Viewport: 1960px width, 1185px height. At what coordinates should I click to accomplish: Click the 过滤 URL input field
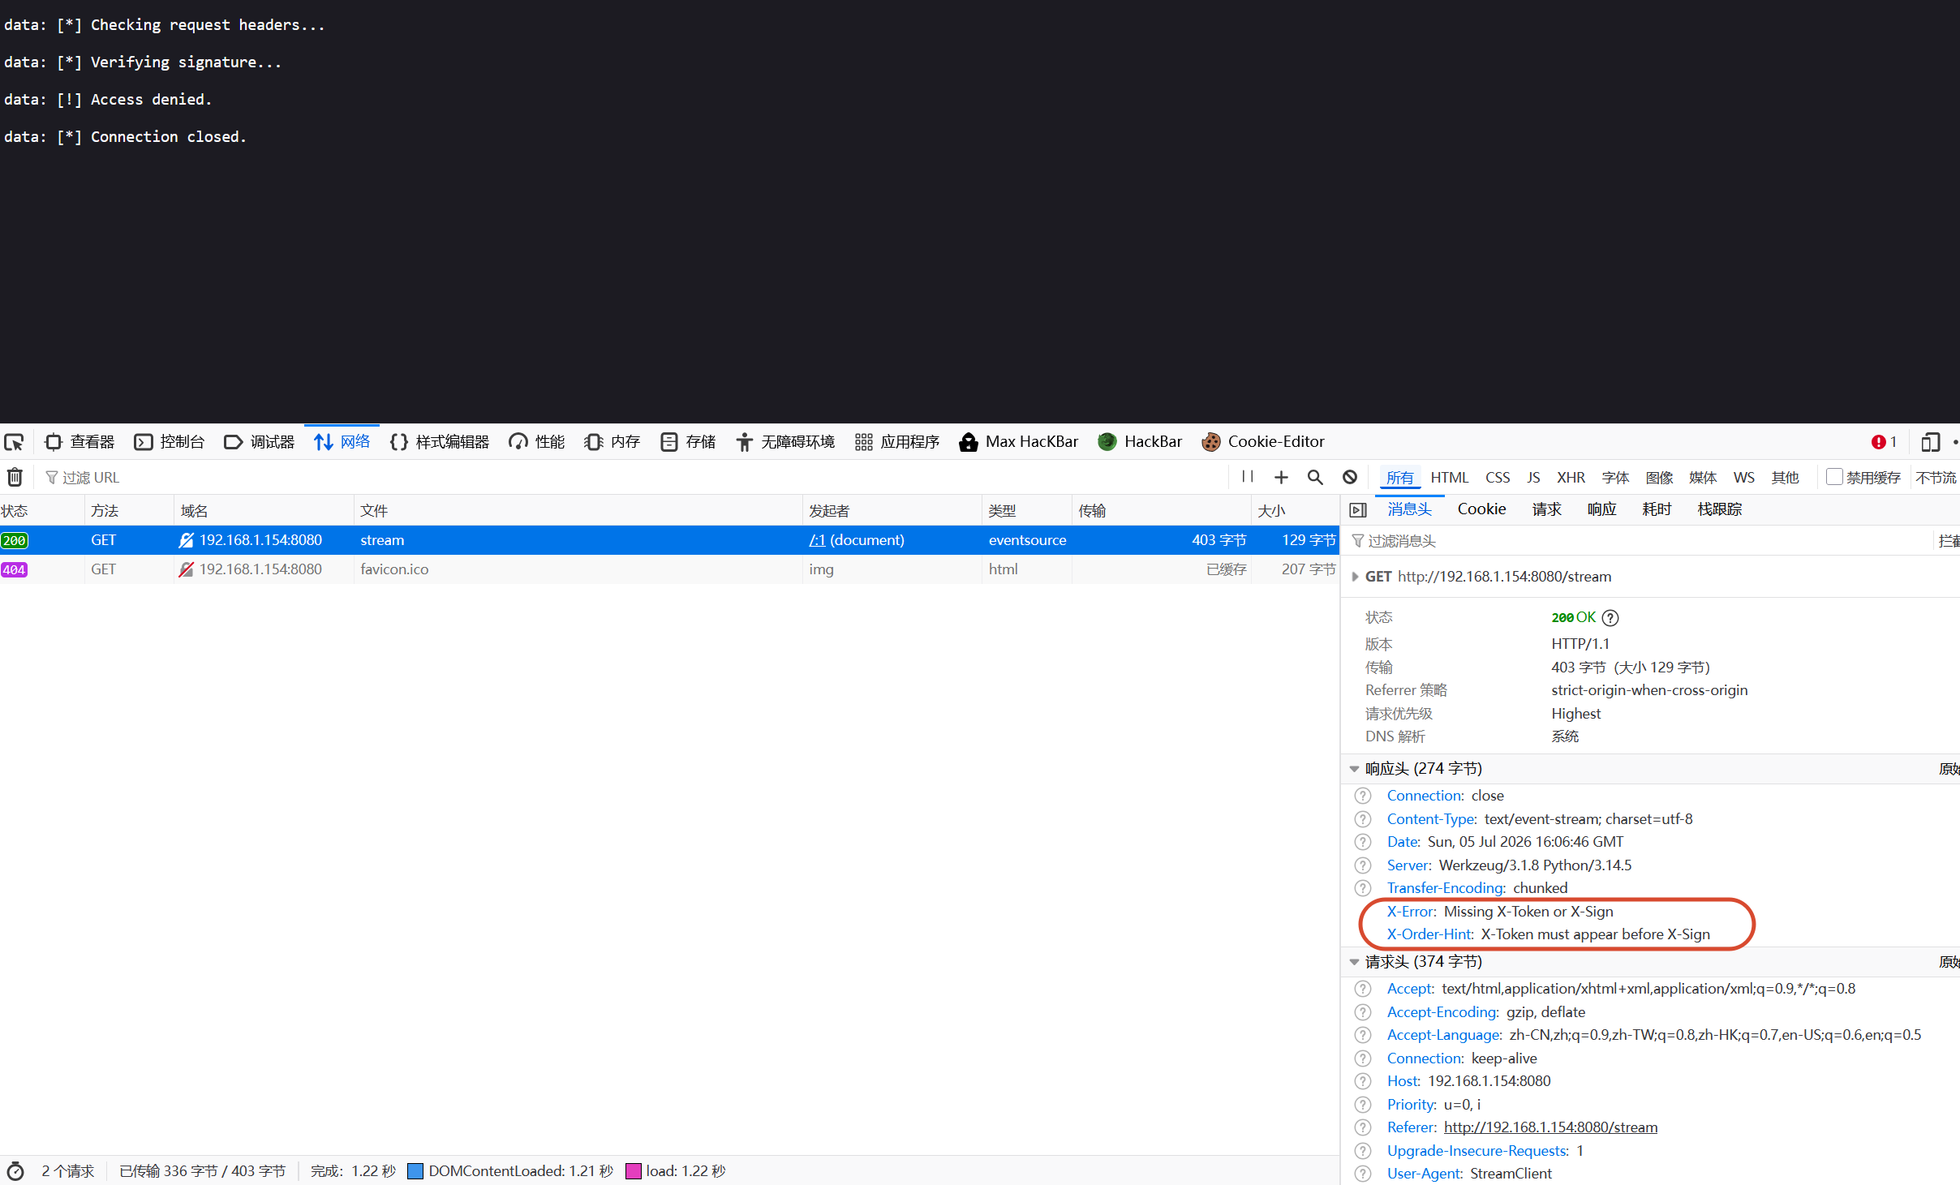[x=633, y=478]
